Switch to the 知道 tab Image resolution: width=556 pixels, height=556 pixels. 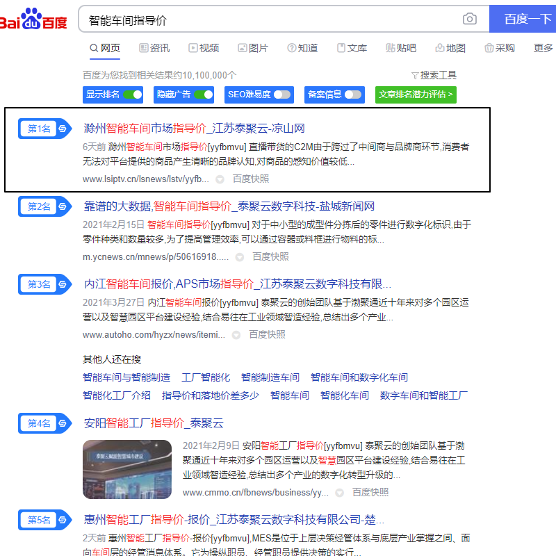click(302, 48)
